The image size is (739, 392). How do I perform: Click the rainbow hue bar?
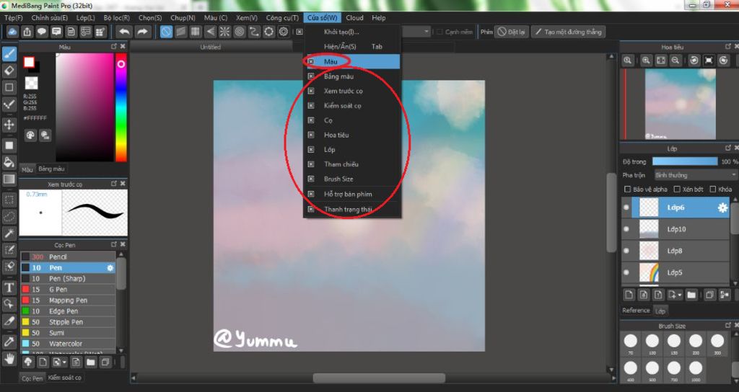pos(121,107)
